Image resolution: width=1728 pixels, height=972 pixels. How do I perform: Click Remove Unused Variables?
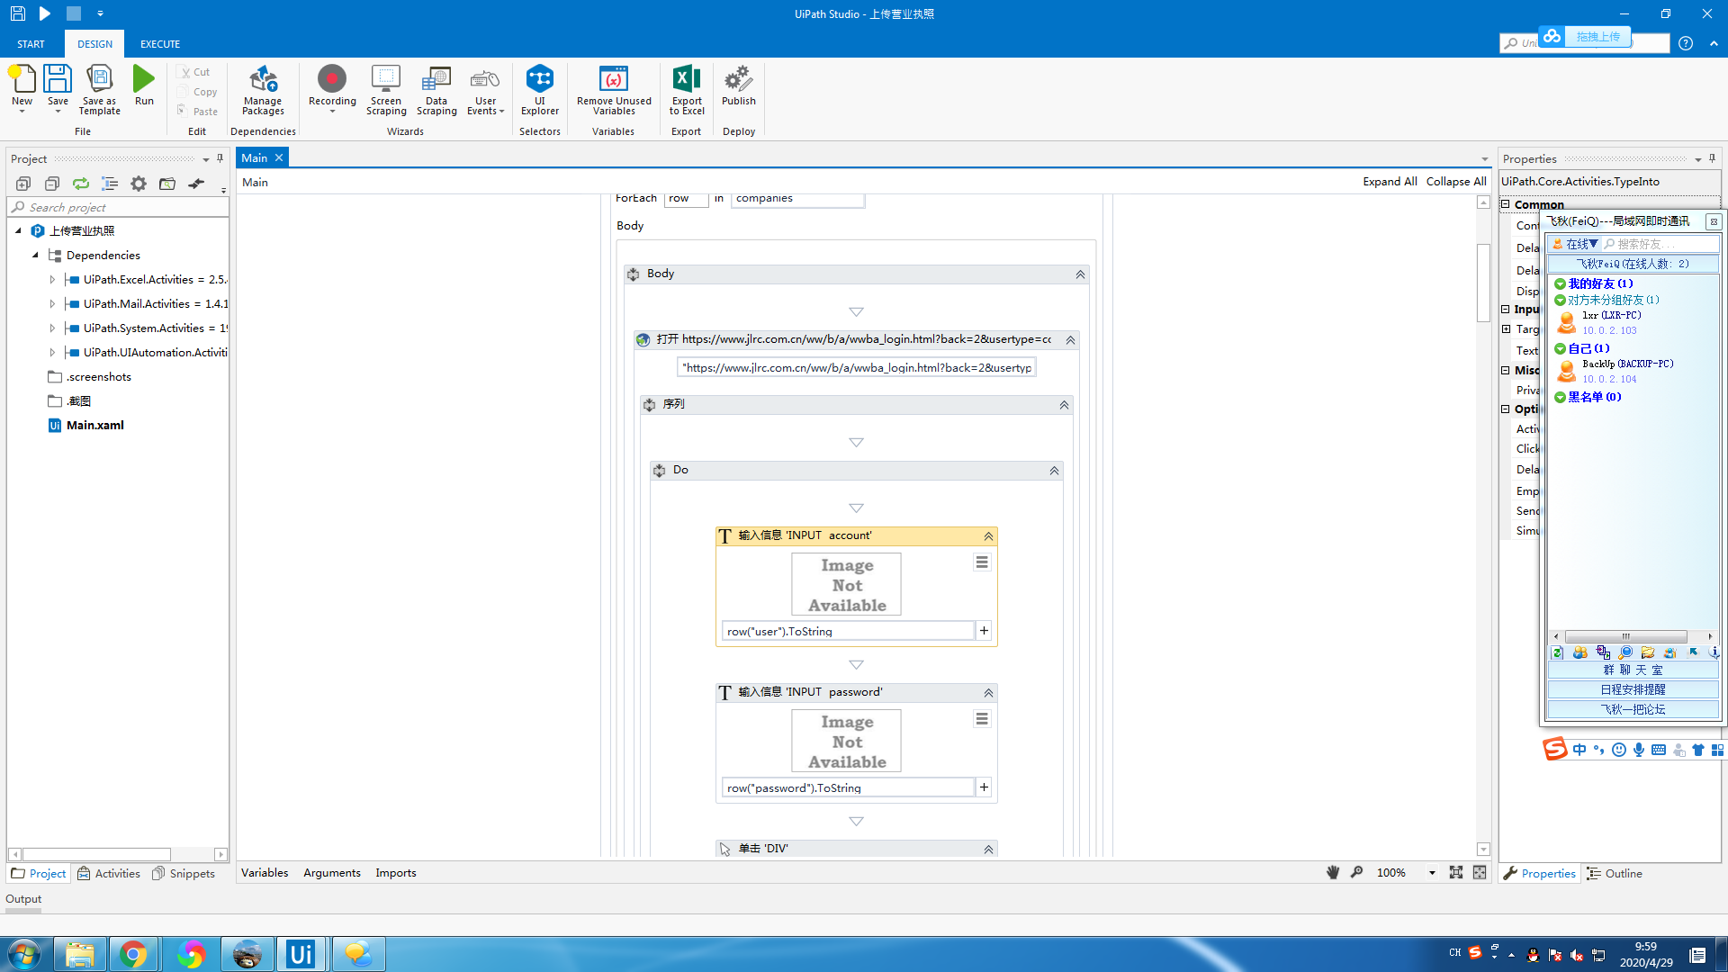(x=613, y=90)
